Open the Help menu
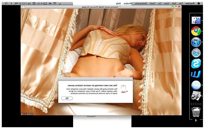This screenshot has width=205, height=129. (118, 4)
